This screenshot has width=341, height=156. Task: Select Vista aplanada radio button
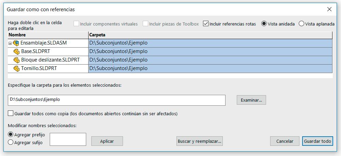301,24
